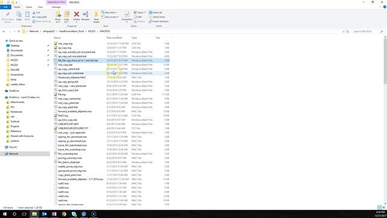
Task: Click Select all in the ribbon
Action: pyautogui.click(x=155, y=12)
